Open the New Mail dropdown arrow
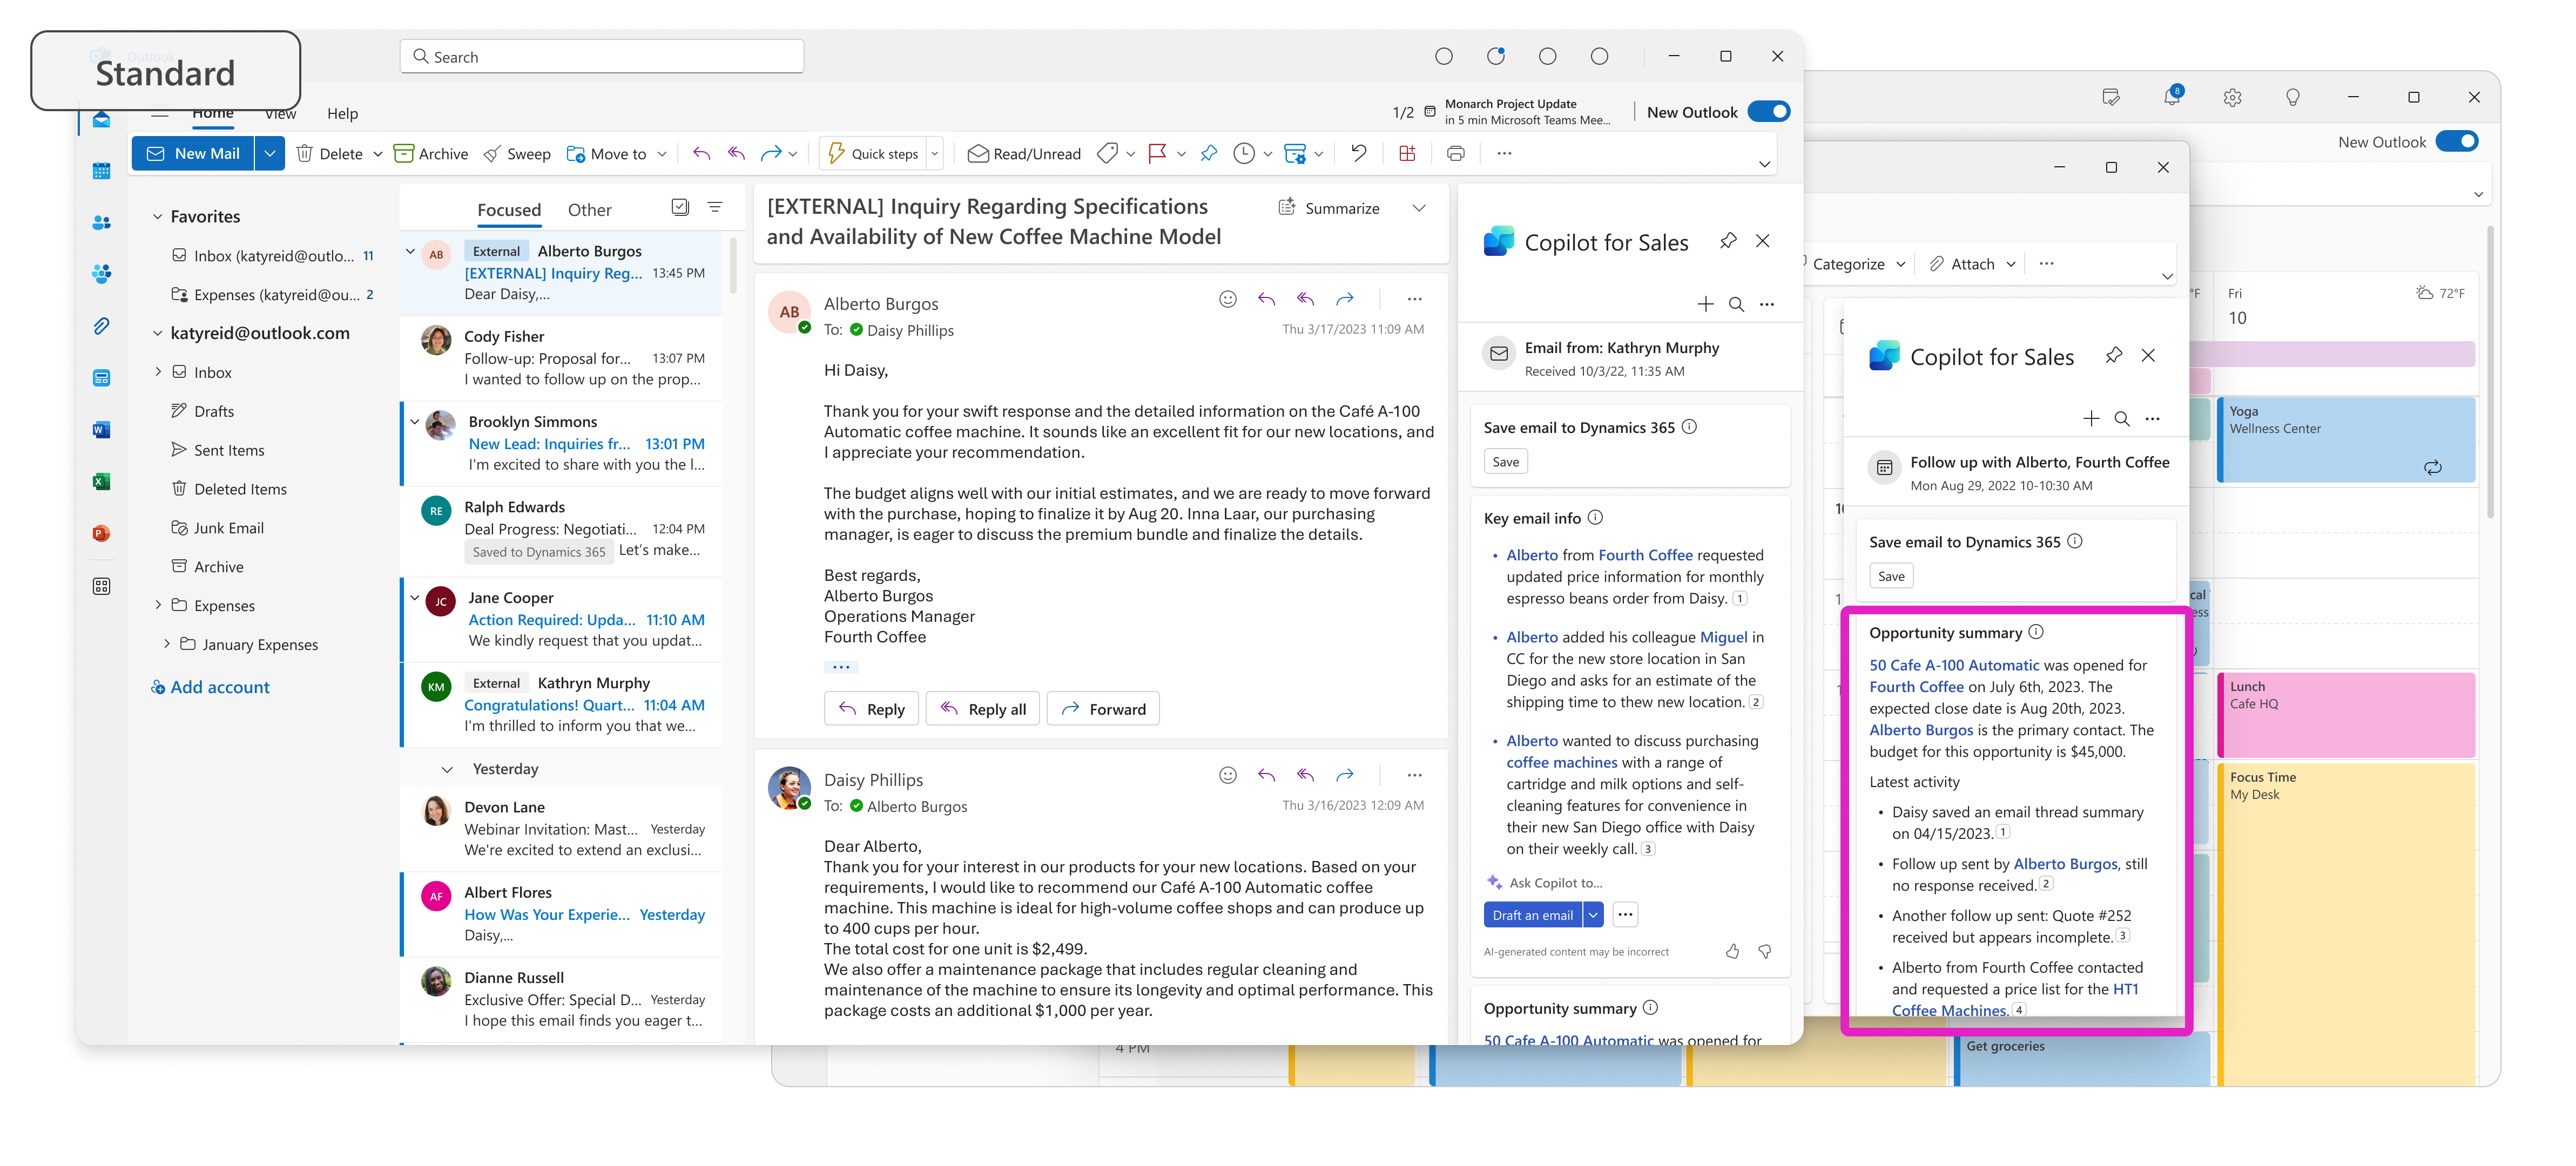This screenshot has width=2576, height=1166. coord(269,153)
